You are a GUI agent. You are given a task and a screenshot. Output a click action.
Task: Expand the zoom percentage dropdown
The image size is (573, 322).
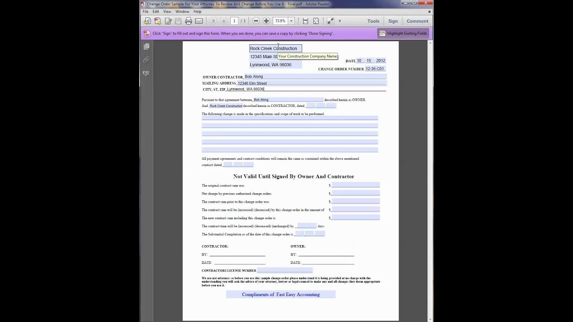pyautogui.click(x=291, y=21)
